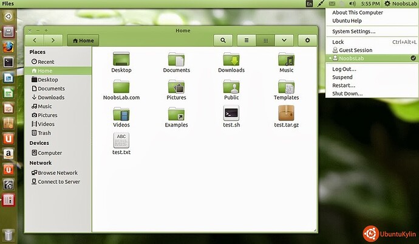Open the view options dropdown arrow

(x=284, y=40)
